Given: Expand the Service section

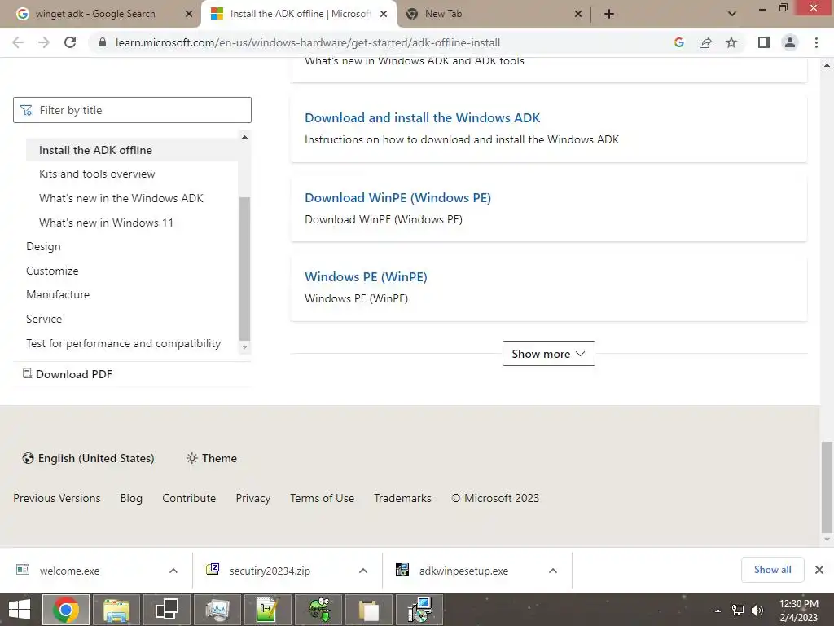Looking at the screenshot, I should tap(44, 319).
